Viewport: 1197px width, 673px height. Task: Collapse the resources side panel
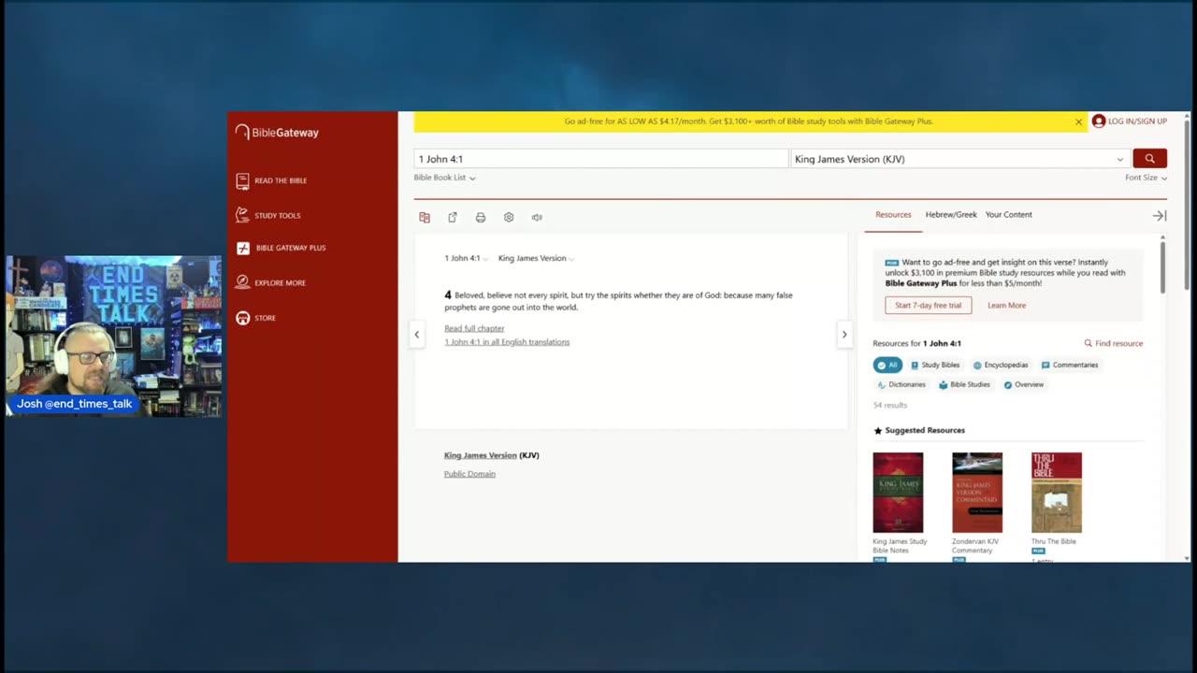point(1160,216)
